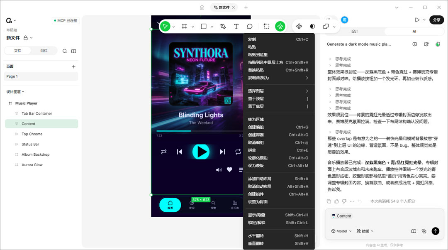Open the shape tool dropdown chevron
This screenshot has width=448, height=250.
pos(212,27)
